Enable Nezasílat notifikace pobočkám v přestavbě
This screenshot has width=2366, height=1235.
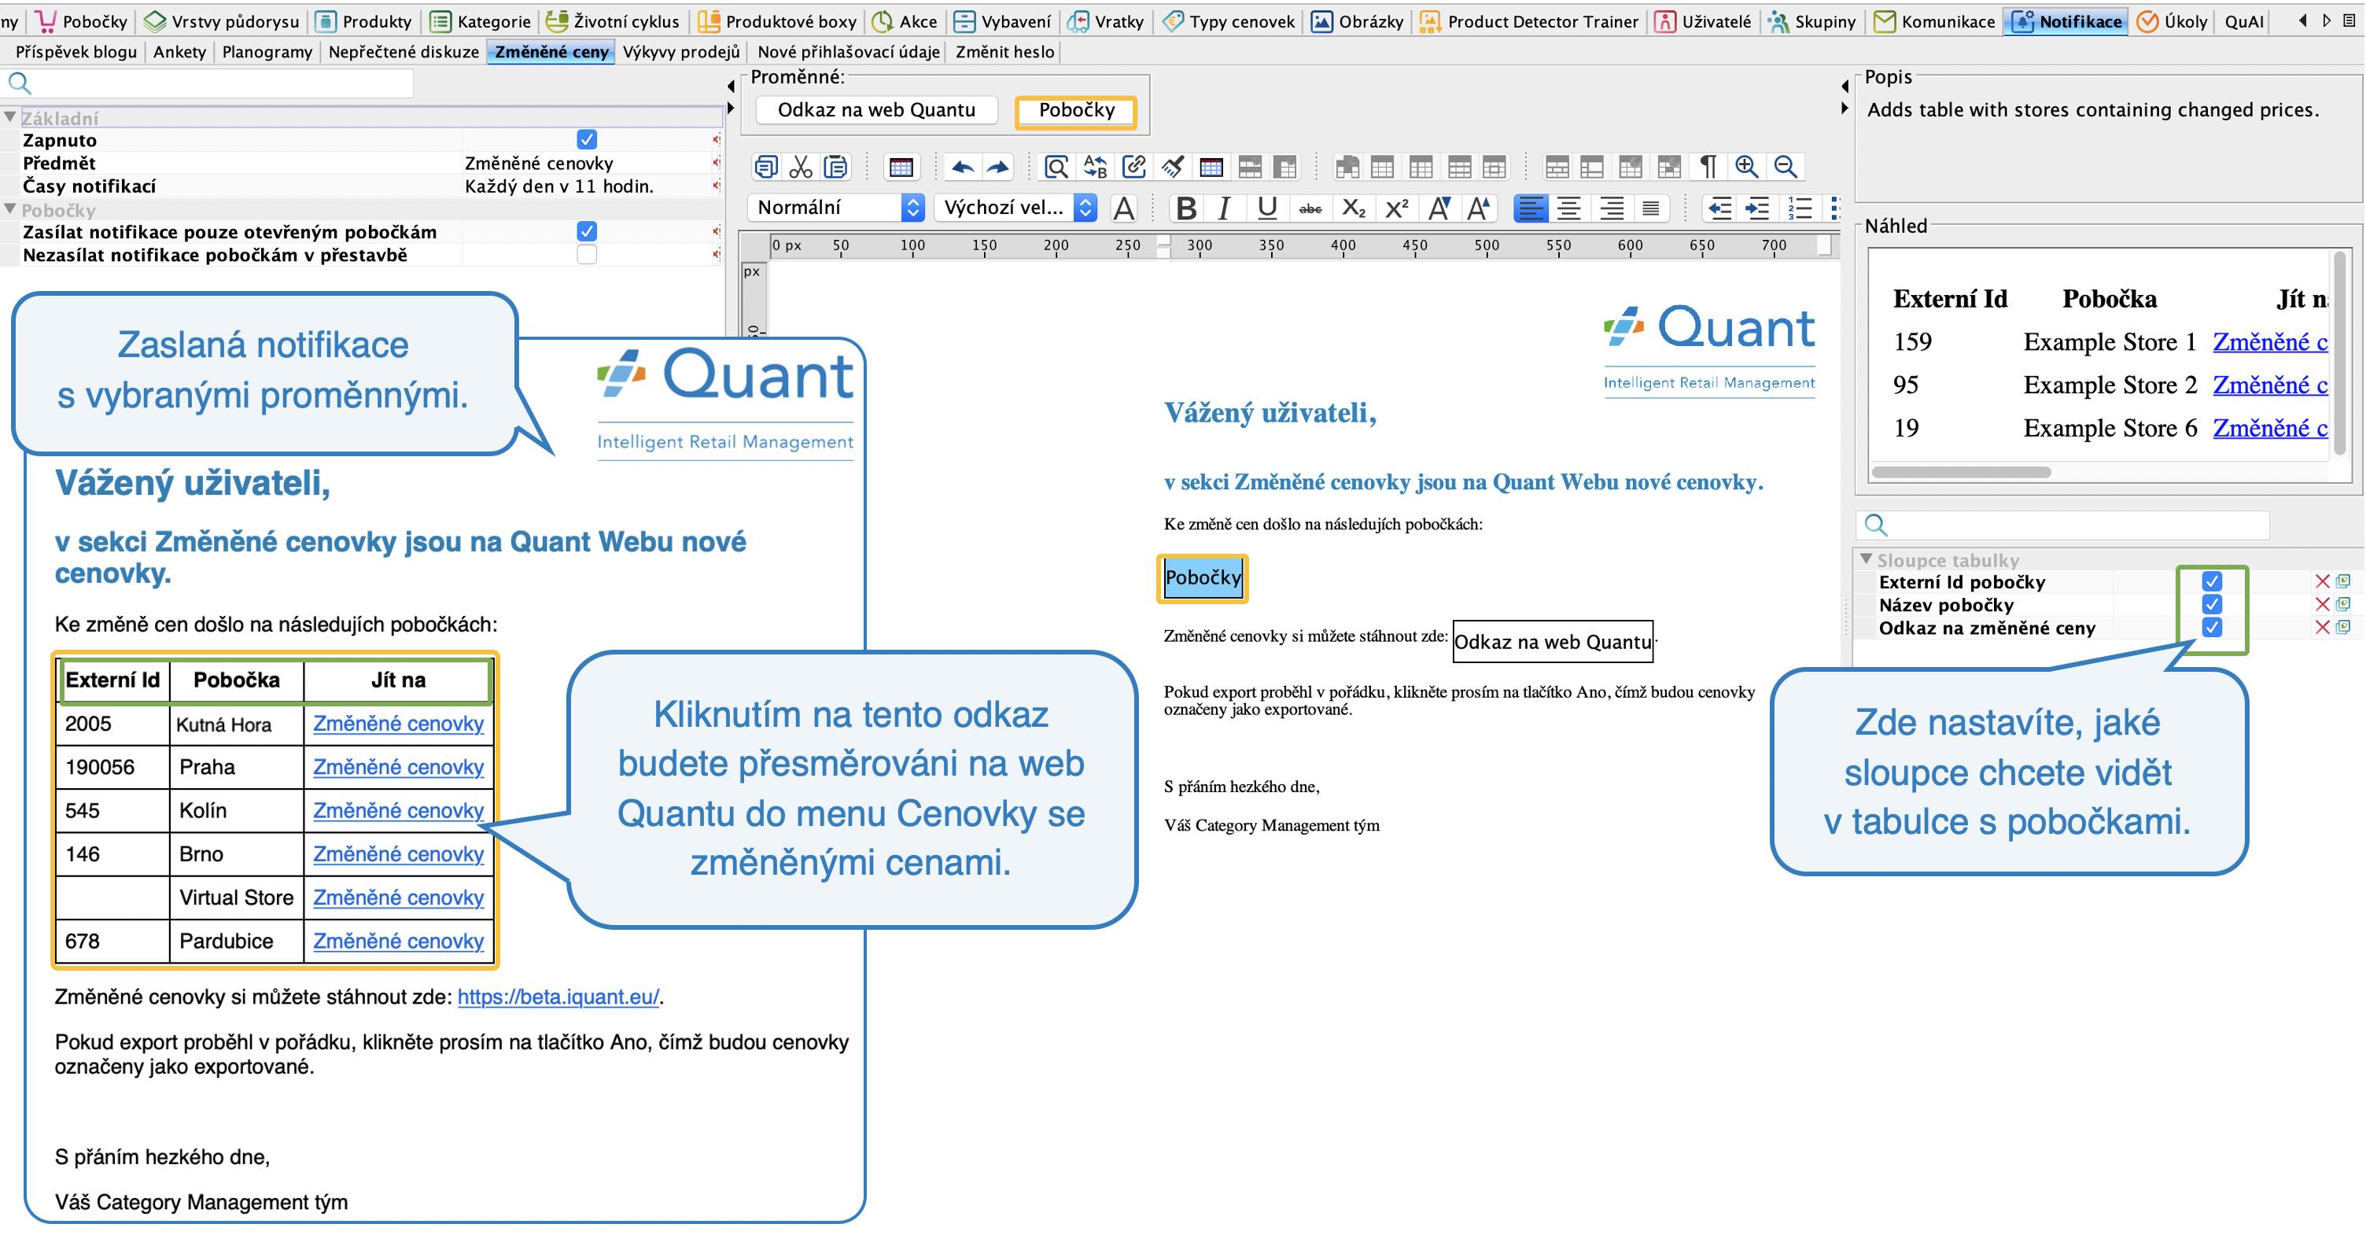[x=587, y=254]
